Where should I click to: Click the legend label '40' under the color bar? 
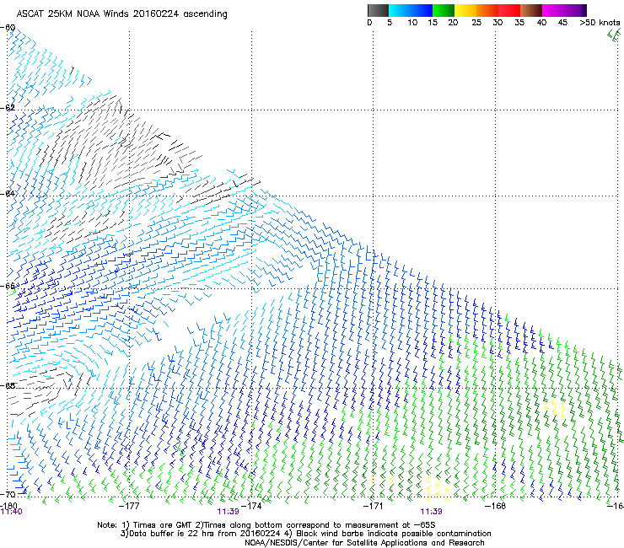541,23
